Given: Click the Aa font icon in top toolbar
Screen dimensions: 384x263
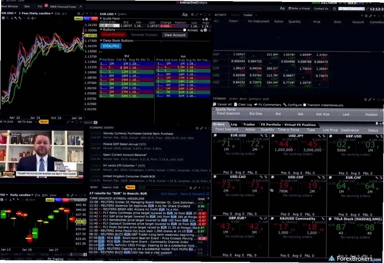Looking at the screenshot, I should [x=282, y=8].
